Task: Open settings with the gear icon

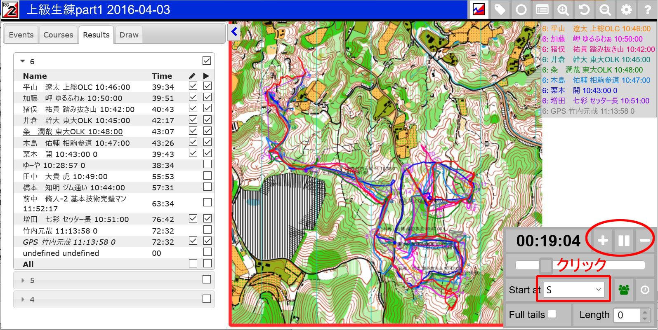Action: [626, 9]
